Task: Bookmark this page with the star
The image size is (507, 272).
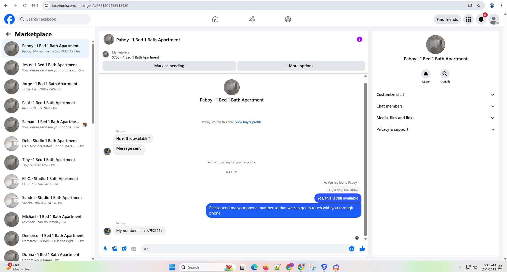Action: tap(479, 6)
